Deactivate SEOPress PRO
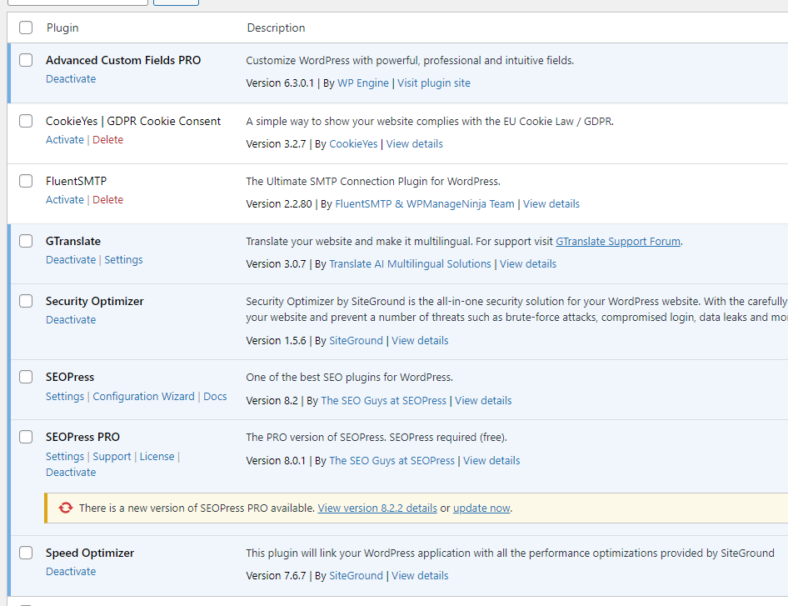 coord(71,473)
